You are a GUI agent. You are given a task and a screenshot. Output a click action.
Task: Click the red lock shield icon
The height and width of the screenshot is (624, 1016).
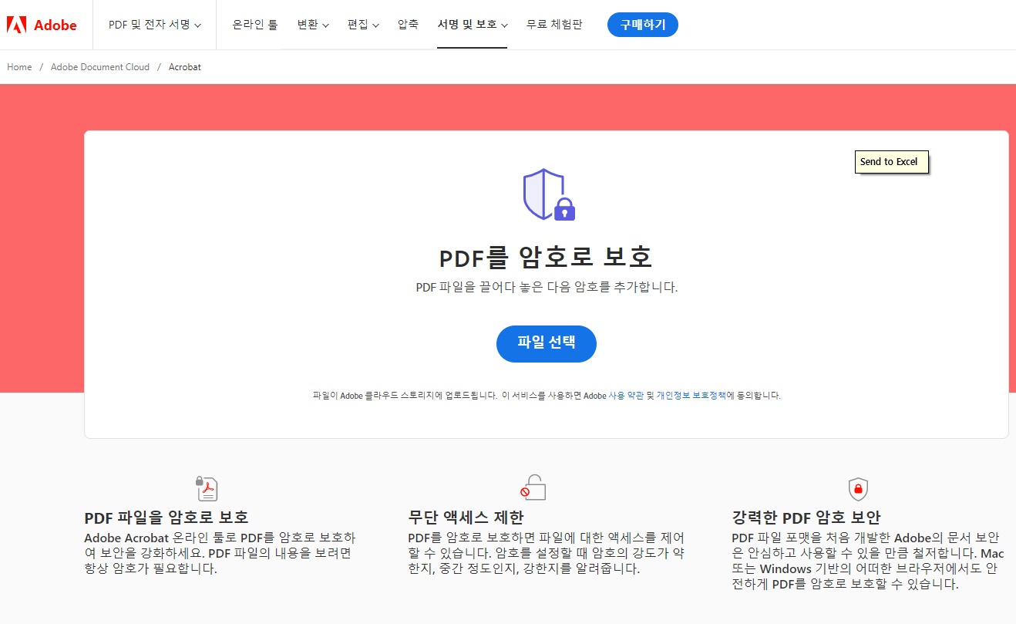tap(858, 489)
